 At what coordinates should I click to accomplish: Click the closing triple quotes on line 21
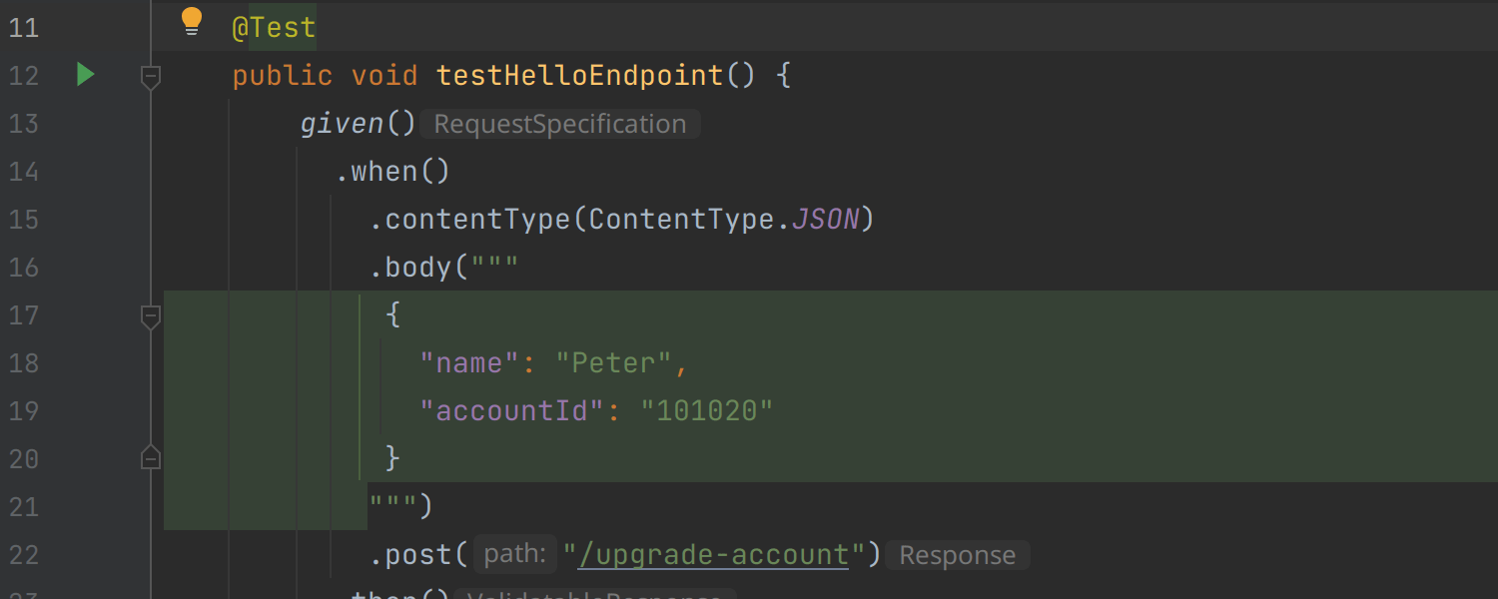[393, 507]
